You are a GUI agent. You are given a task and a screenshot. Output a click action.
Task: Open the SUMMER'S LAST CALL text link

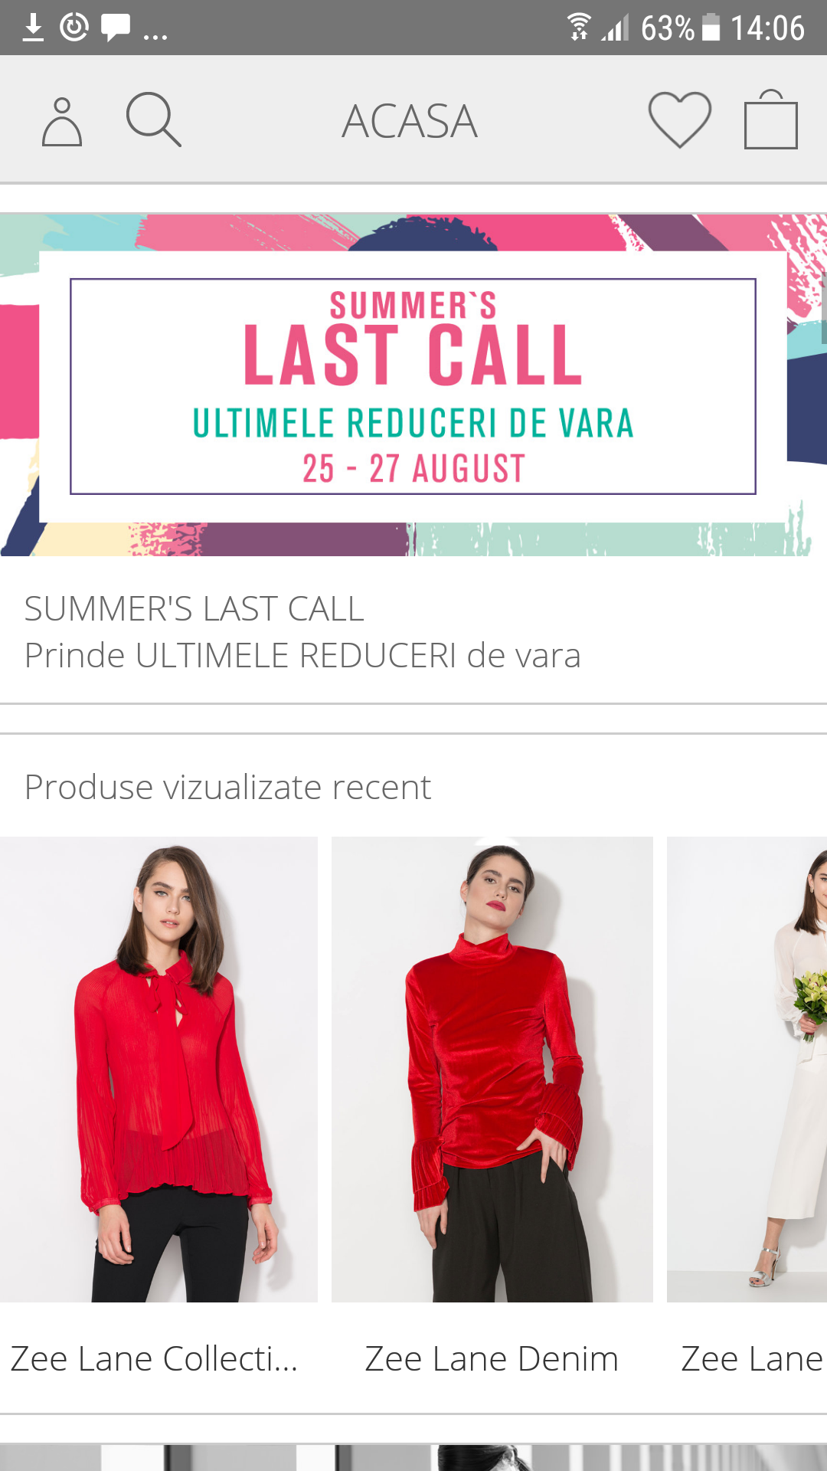coord(194,609)
